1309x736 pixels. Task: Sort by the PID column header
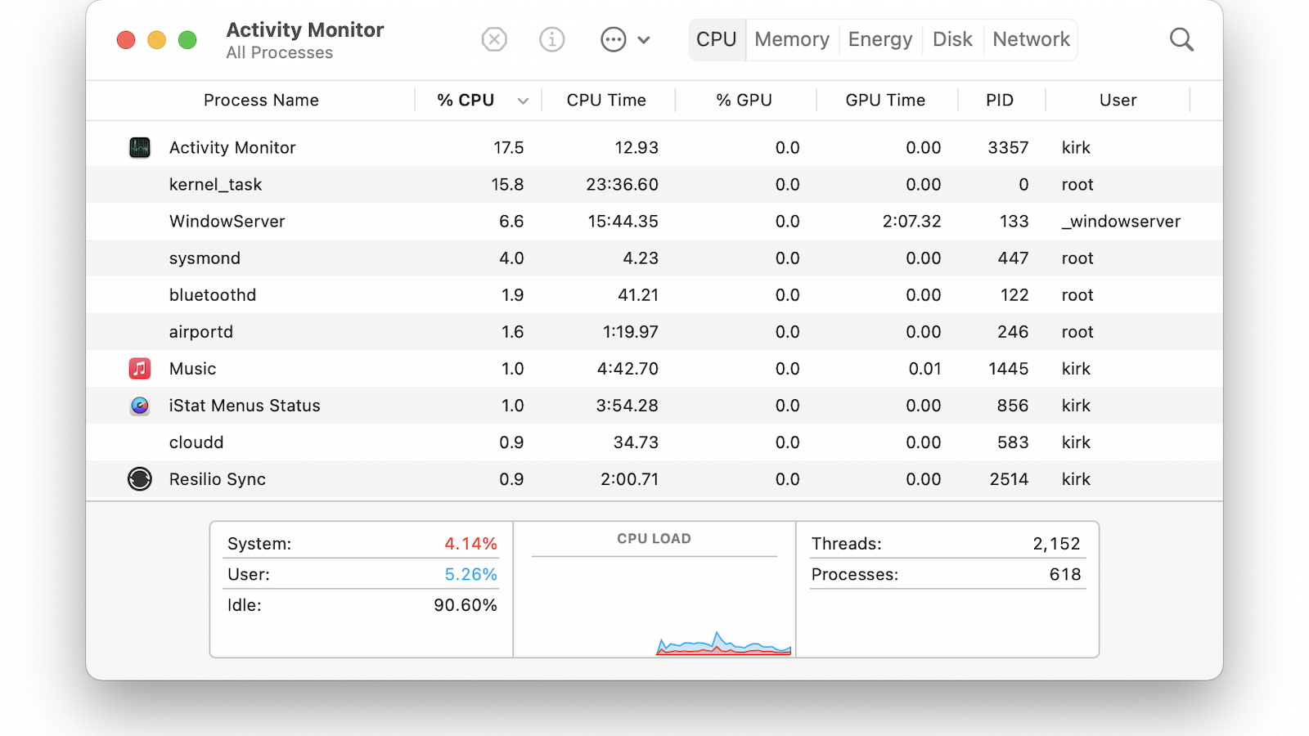(x=999, y=101)
